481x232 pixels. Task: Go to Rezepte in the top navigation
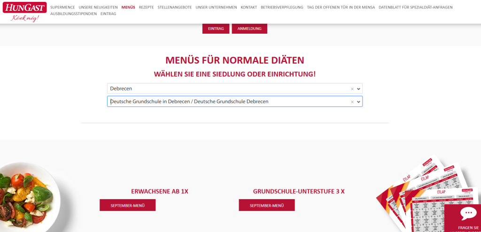(146, 7)
